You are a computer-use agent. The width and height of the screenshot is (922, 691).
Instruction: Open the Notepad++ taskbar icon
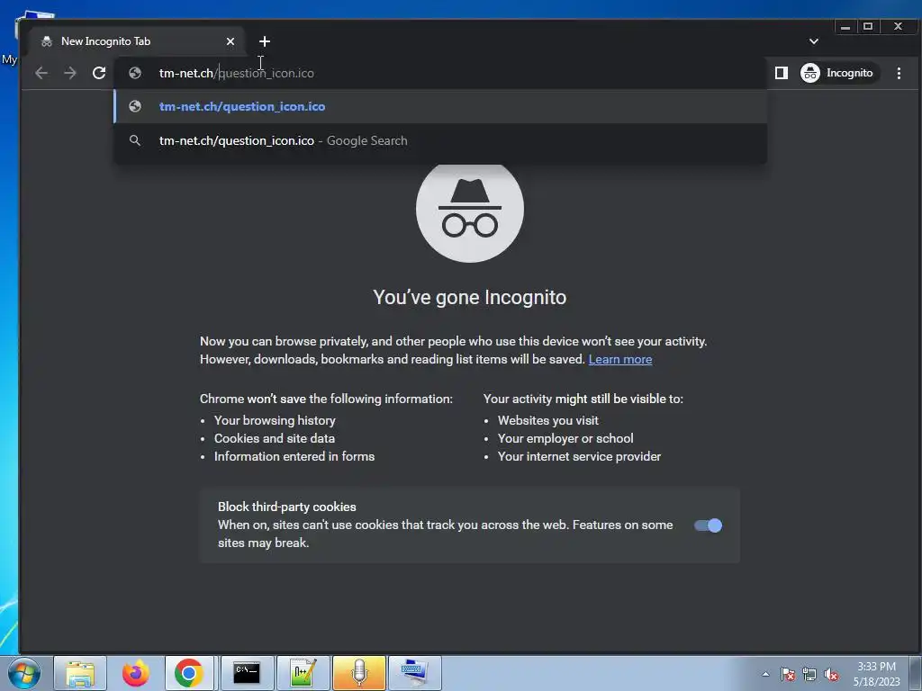point(303,673)
